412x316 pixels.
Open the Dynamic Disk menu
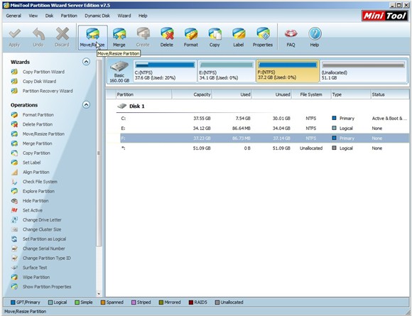click(x=97, y=16)
